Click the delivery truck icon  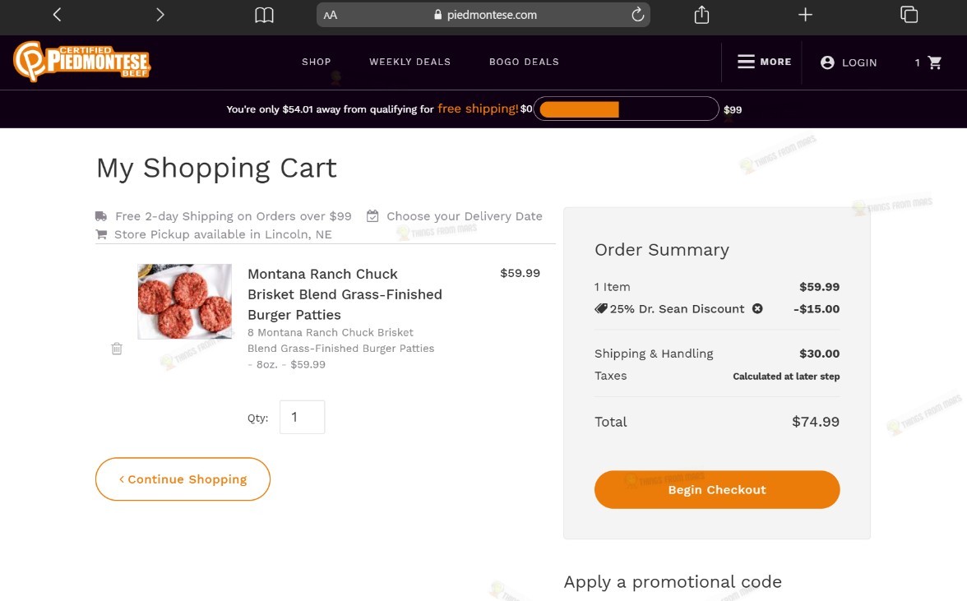coord(101,215)
